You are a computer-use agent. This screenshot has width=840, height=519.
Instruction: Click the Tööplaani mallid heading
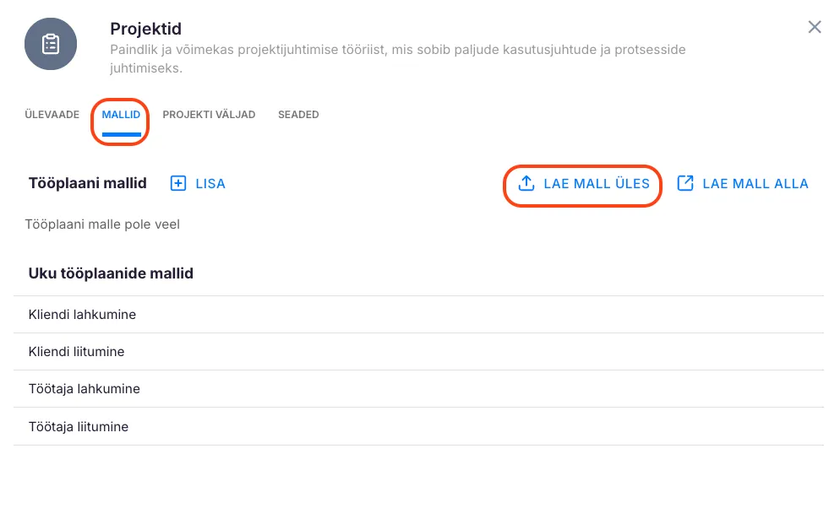(88, 183)
